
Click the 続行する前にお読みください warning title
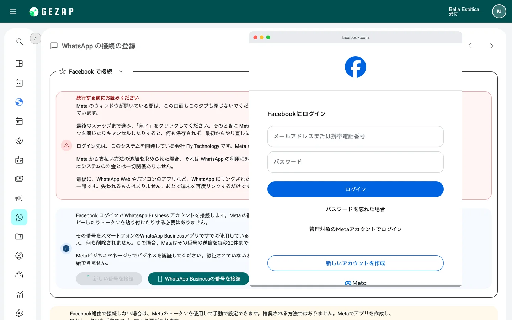(107, 98)
